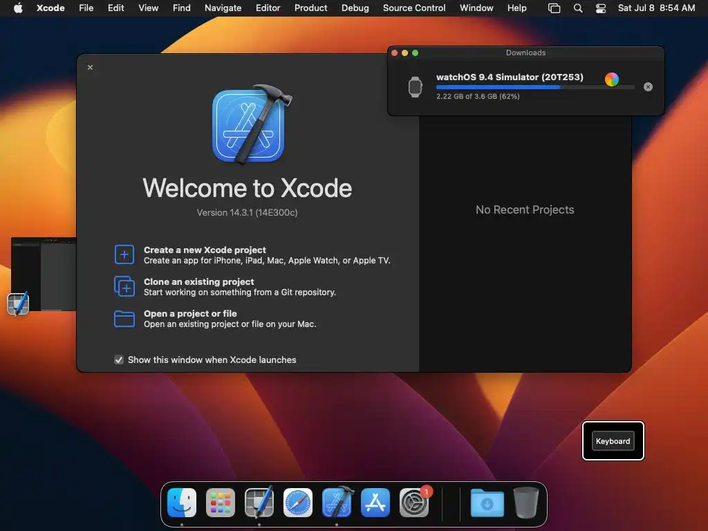Open the Editor menu
708x531 pixels.
(x=268, y=8)
